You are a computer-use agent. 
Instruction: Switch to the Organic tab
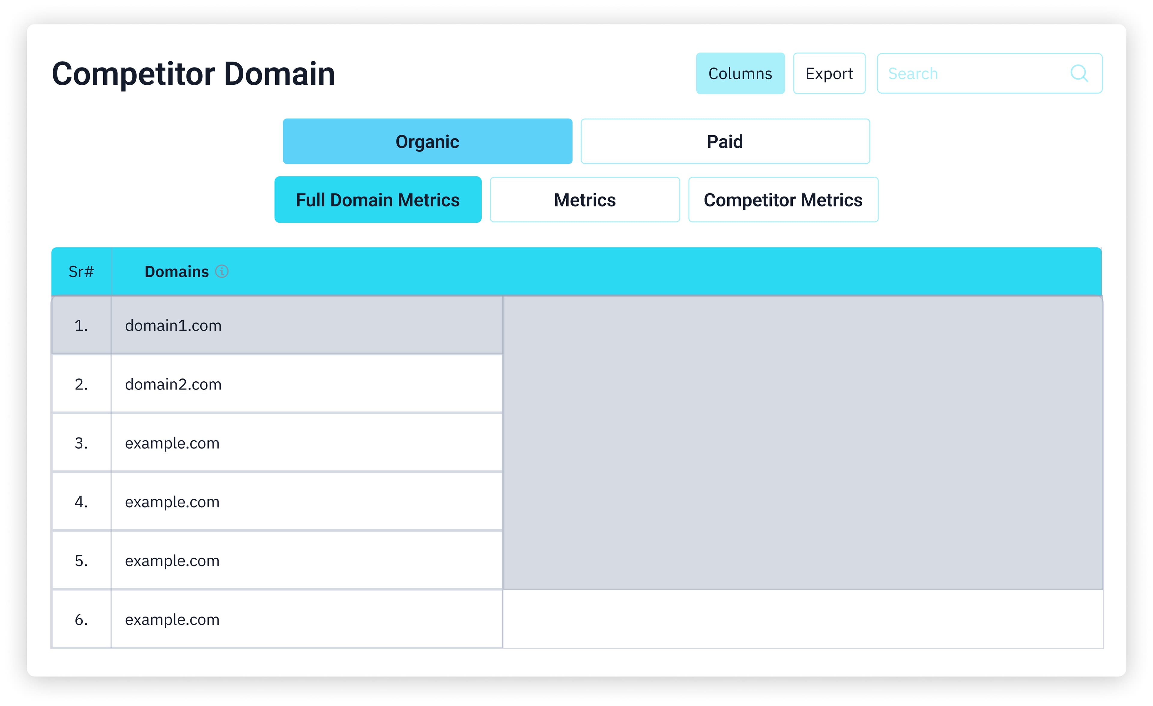click(427, 142)
